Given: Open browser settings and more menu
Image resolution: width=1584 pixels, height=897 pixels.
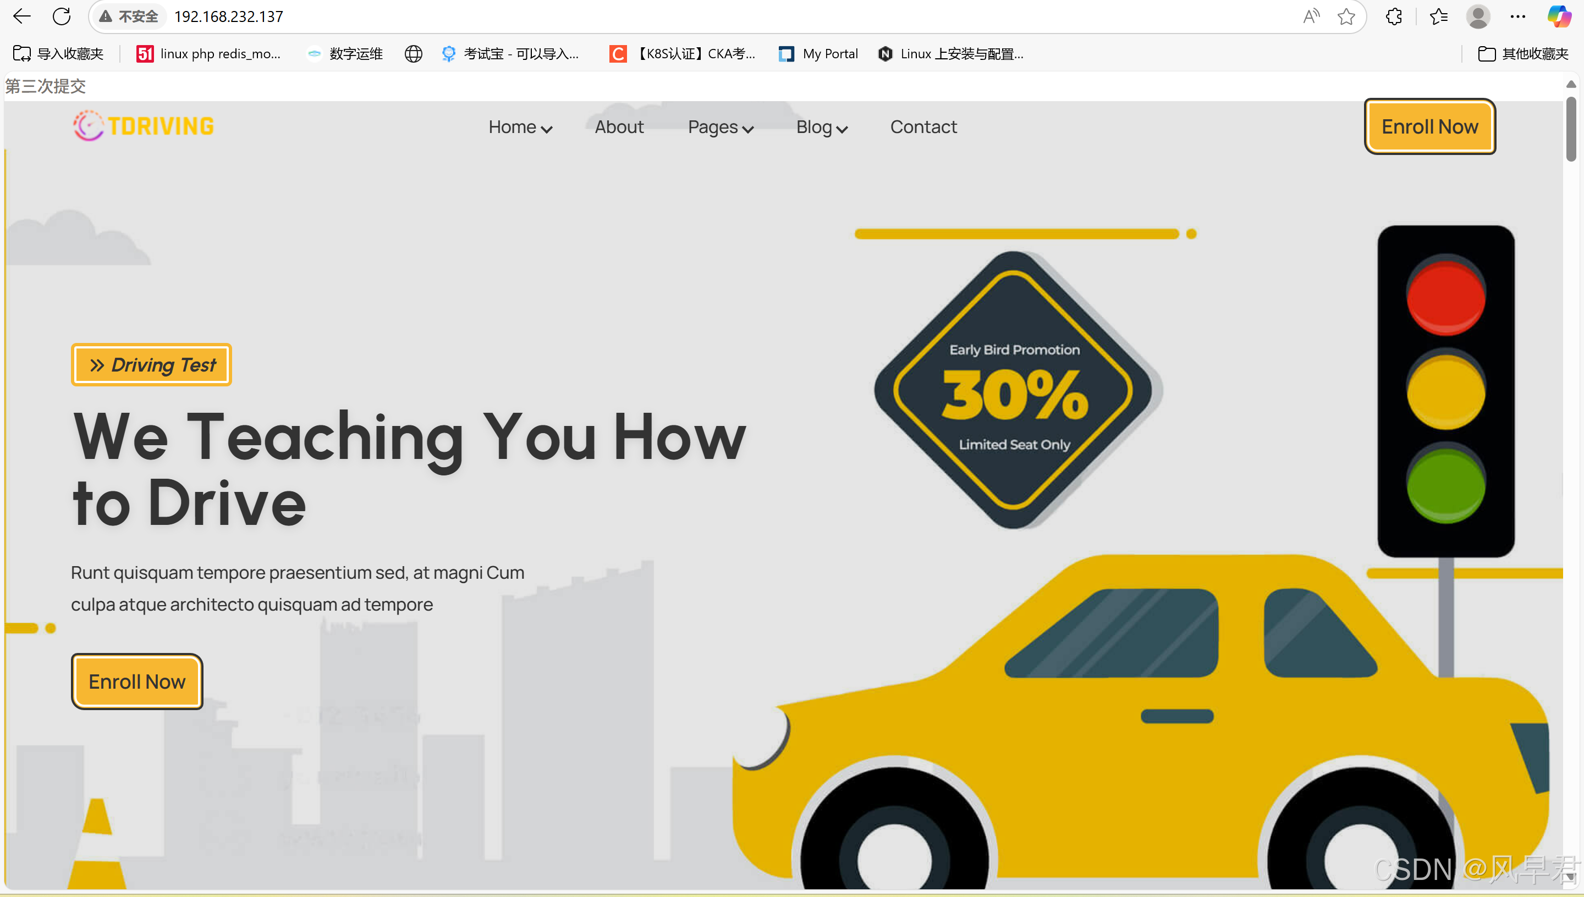Looking at the screenshot, I should point(1518,16).
